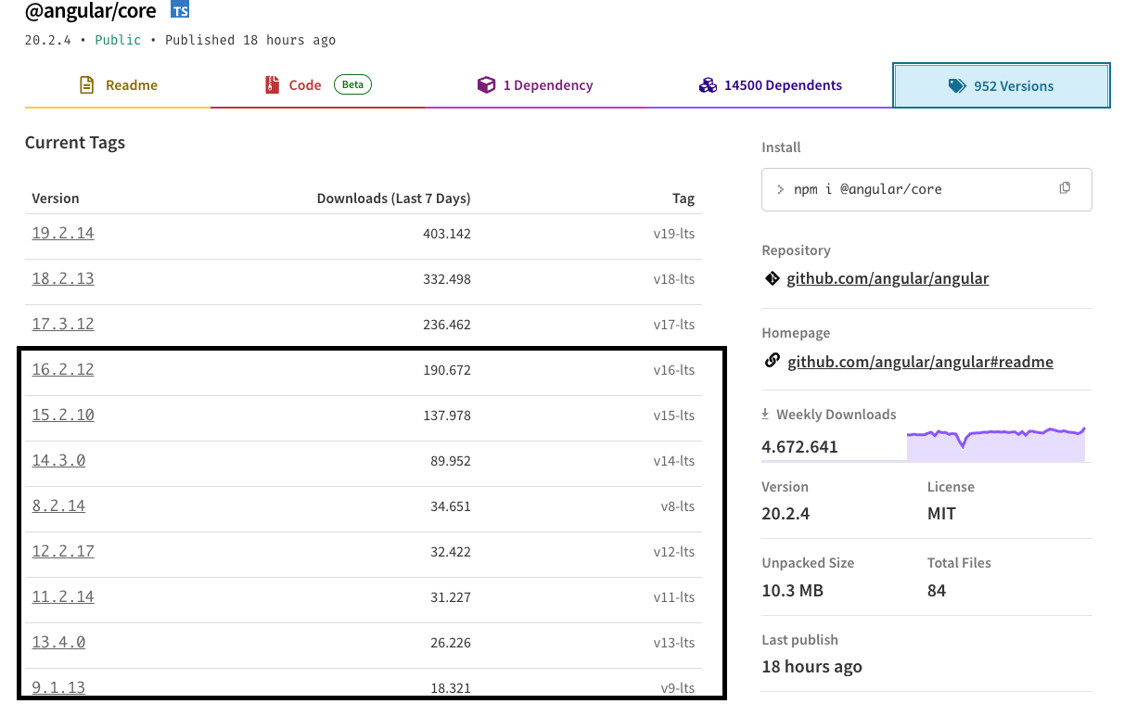The height and width of the screenshot is (704, 1124).
Task: Click the Last publish 18 hours ago value
Action: (x=811, y=667)
